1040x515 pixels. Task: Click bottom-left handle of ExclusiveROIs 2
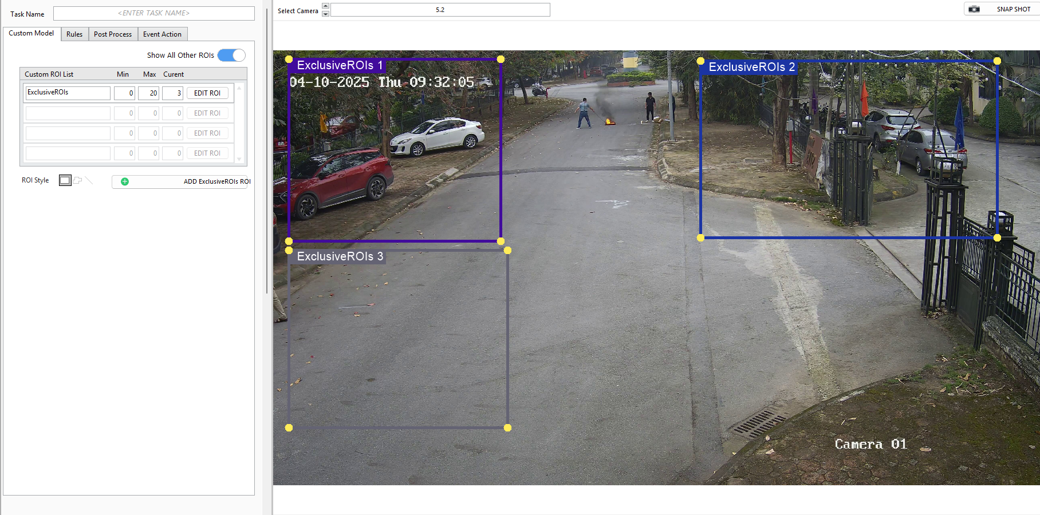tap(700, 237)
